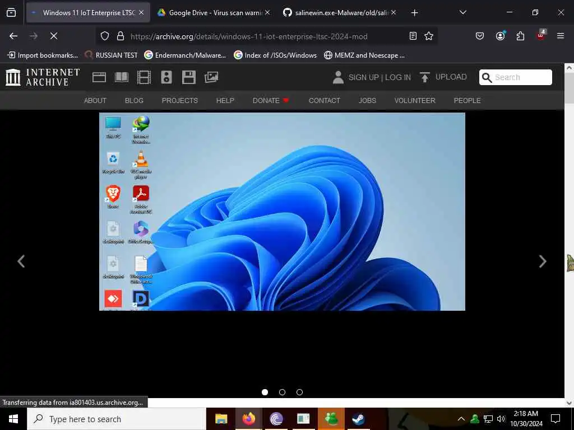Screen dimensions: 574x430
Task: Select the first carousel dot
Action: (265, 392)
